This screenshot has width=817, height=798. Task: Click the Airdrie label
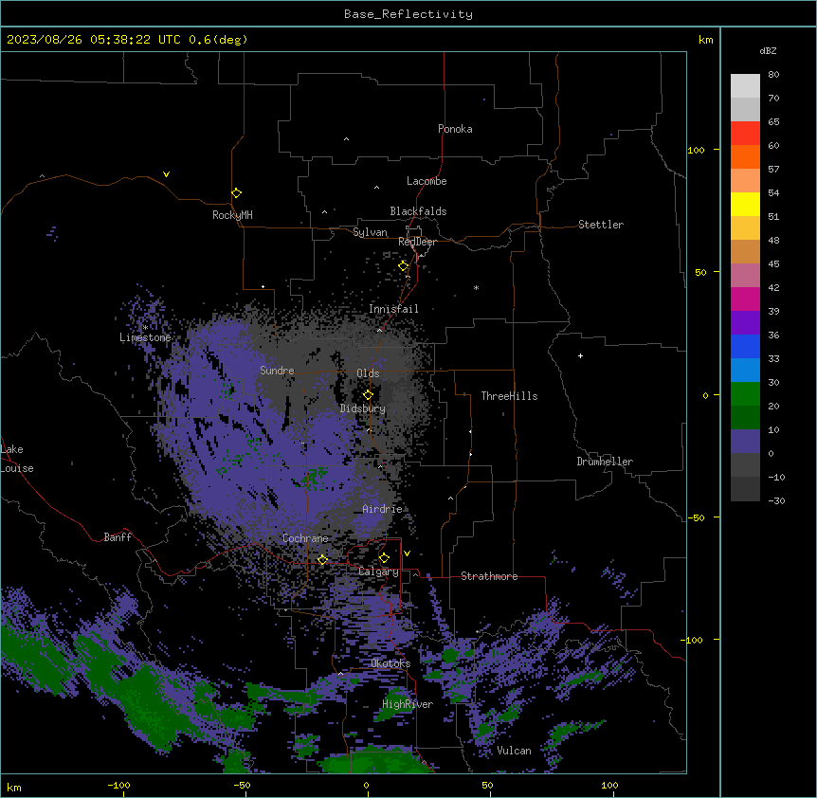click(383, 509)
